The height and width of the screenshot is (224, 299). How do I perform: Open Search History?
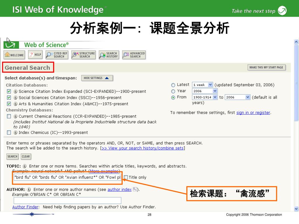(x=109, y=55)
